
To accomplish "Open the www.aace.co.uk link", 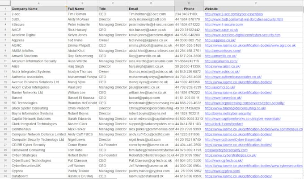I will coord(221,30).
